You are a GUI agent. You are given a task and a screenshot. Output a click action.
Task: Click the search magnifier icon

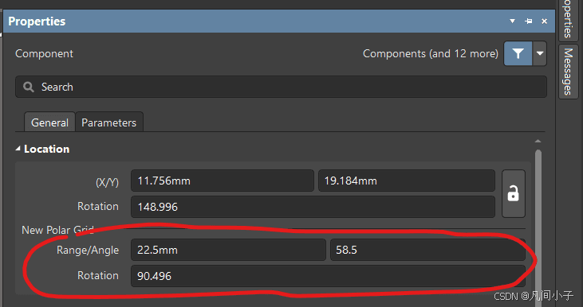(x=28, y=87)
